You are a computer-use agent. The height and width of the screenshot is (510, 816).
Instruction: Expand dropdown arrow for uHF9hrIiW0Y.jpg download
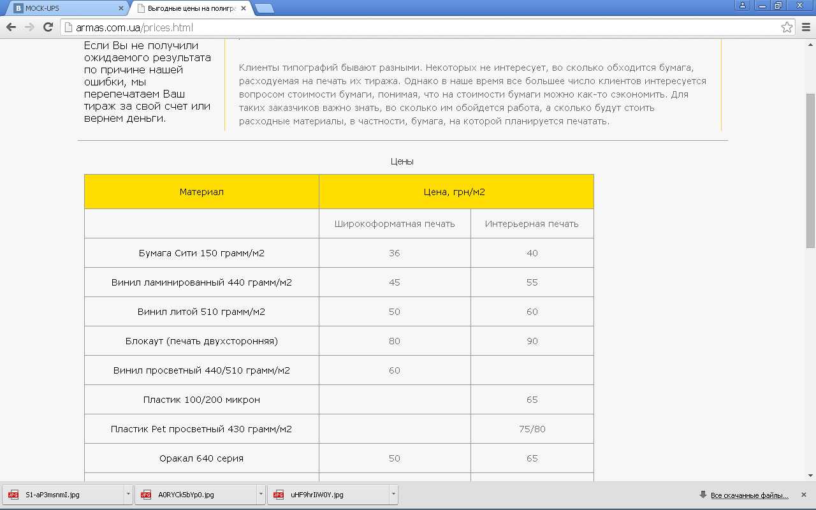pyautogui.click(x=393, y=495)
